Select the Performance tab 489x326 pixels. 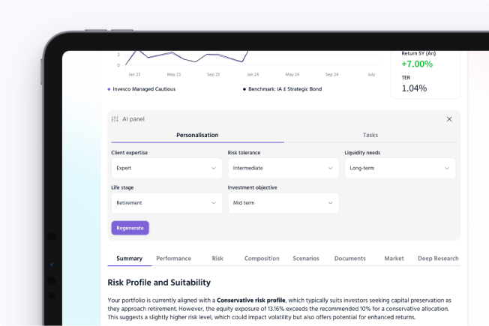174,259
